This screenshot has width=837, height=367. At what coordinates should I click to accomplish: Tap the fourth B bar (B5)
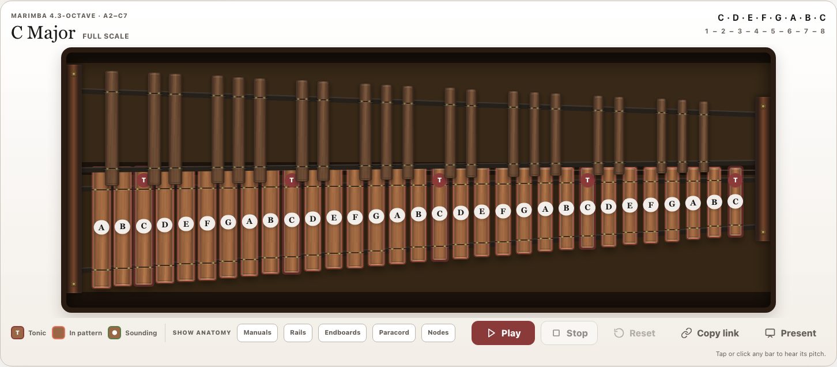tap(567, 208)
